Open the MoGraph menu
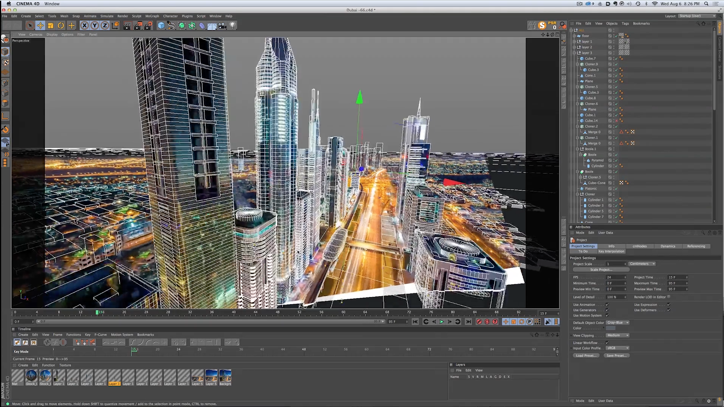This screenshot has height=407, width=724. coord(152,16)
